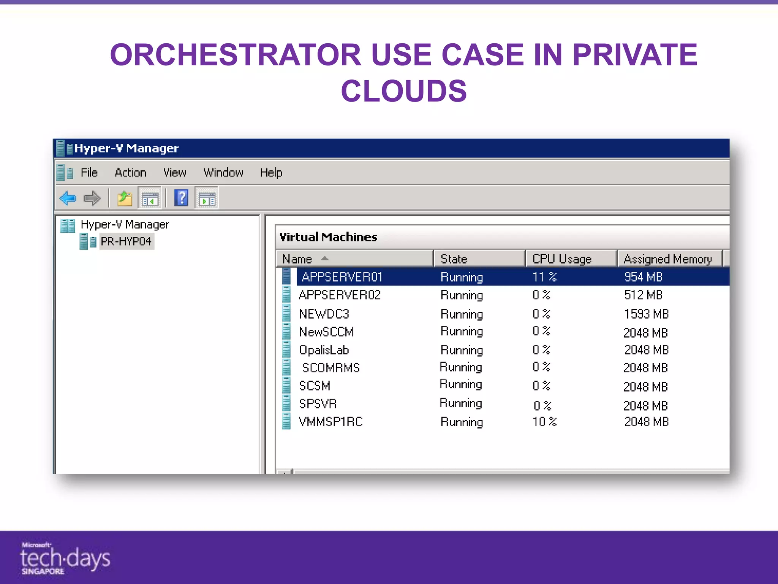The width and height of the screenshot is (778, 584).
Task: Click the Up One Level folder icon
Action: [125, 198]
